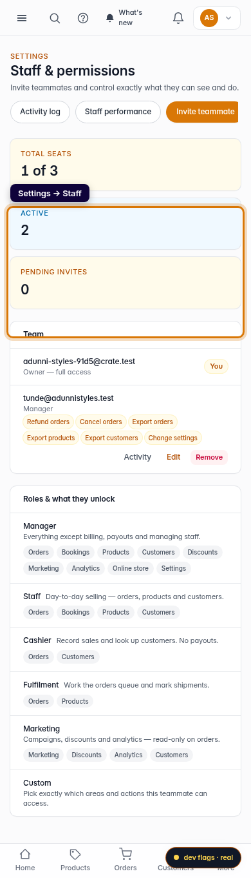Click the Analytics tag under Marketing role

[128, 755]
